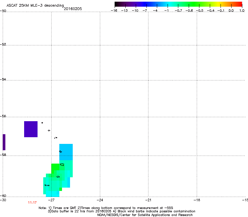248x217 pixels.
Task: Click the 'Data buffer is 22 hrs' note line
Action: pyautogui.click(x=121, y=211)
